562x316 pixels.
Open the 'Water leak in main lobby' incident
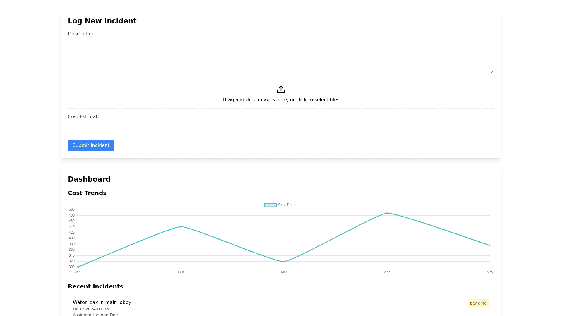(x=102, y=303)
